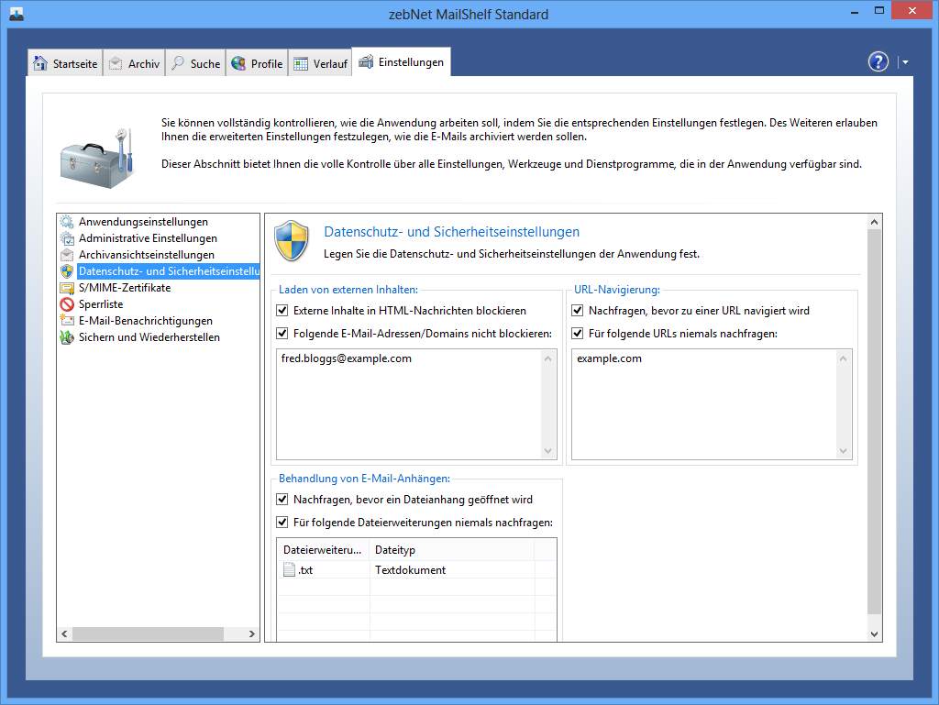
Task: Click the Archivansichtseinstellungen icon
Action: 67,255
